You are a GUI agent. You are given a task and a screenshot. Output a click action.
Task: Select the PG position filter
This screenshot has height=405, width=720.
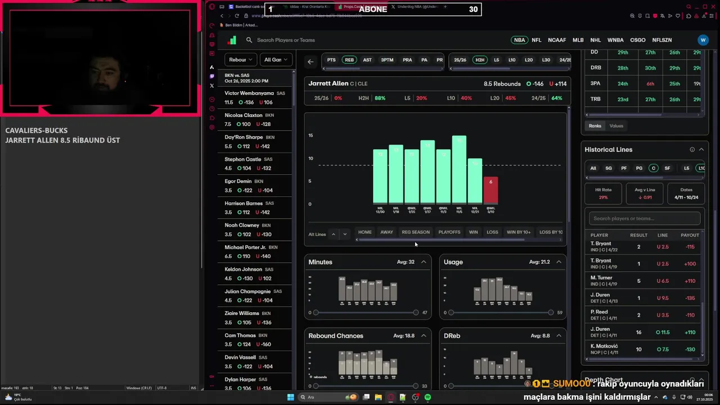click(639, 168)
